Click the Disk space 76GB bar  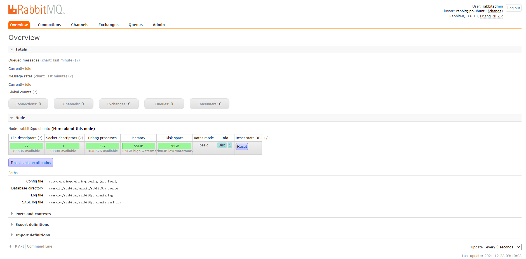tap(175, 146)
